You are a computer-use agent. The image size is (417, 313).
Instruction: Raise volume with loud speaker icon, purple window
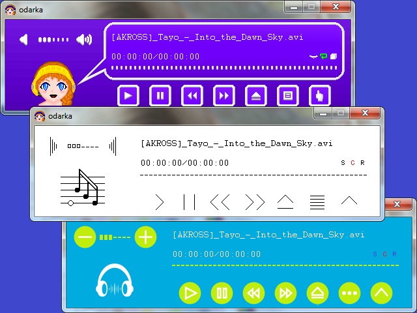[x=84, y=40]
